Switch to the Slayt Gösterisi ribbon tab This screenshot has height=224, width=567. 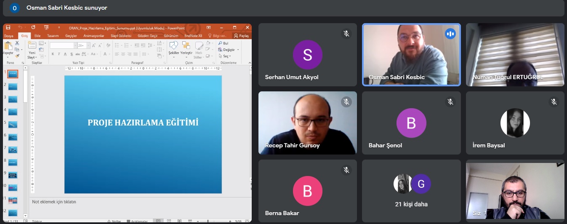[x=121, y=36]
